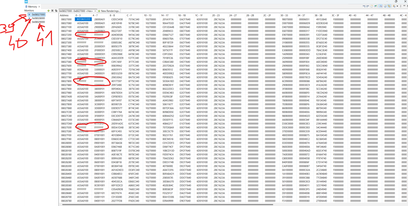This screenshot has height=206, width=408.
Task: Click address row 08028700
Action: pos(66,197)
